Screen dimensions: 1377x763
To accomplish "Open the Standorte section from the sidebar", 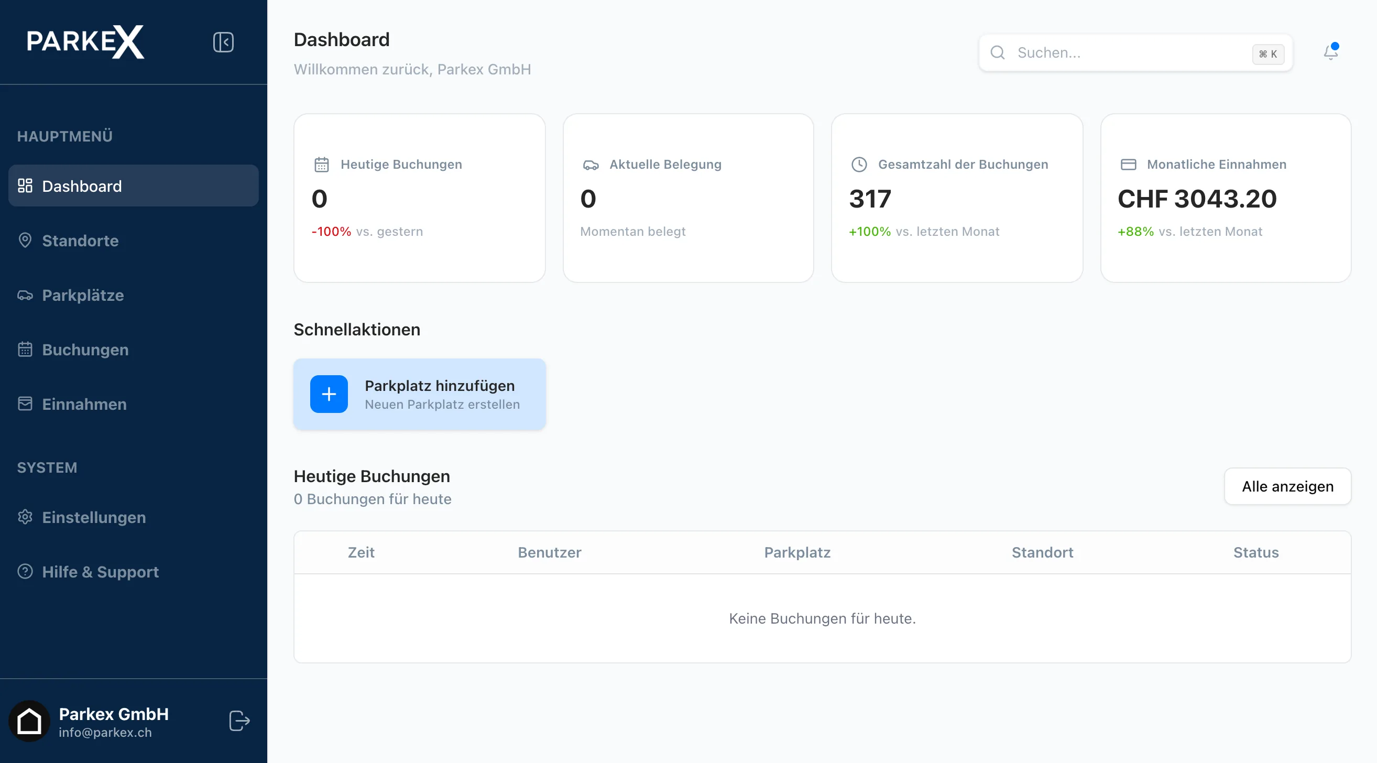I will click(80, 241).
